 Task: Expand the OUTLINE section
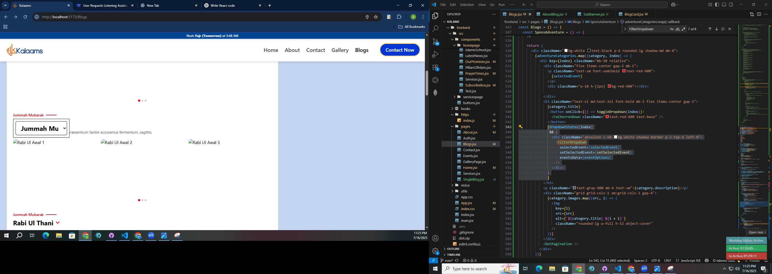(x=453, y=249)
